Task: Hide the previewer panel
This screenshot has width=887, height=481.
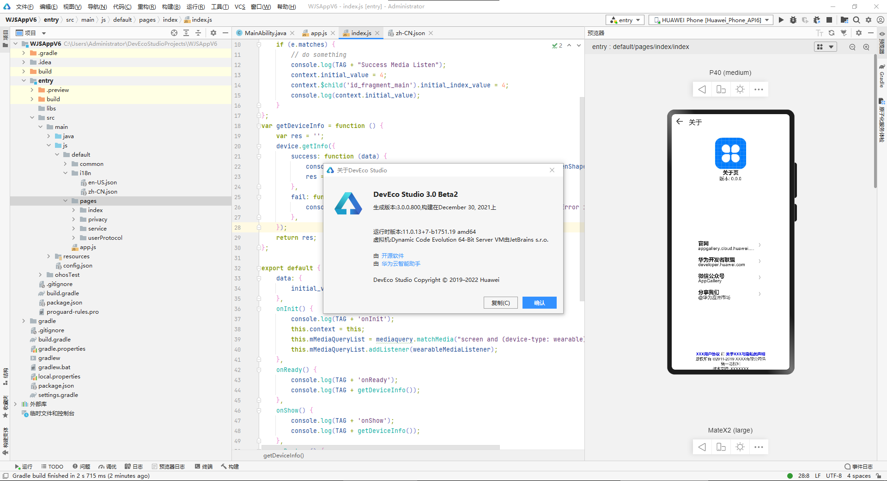Action: click(871, 33)
